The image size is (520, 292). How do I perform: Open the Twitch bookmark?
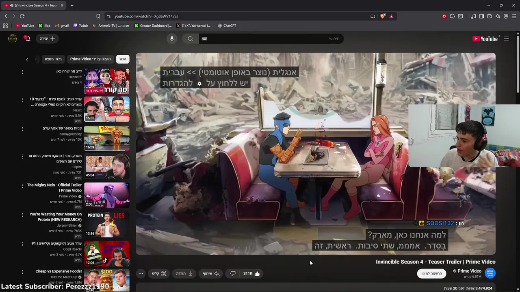80,26
